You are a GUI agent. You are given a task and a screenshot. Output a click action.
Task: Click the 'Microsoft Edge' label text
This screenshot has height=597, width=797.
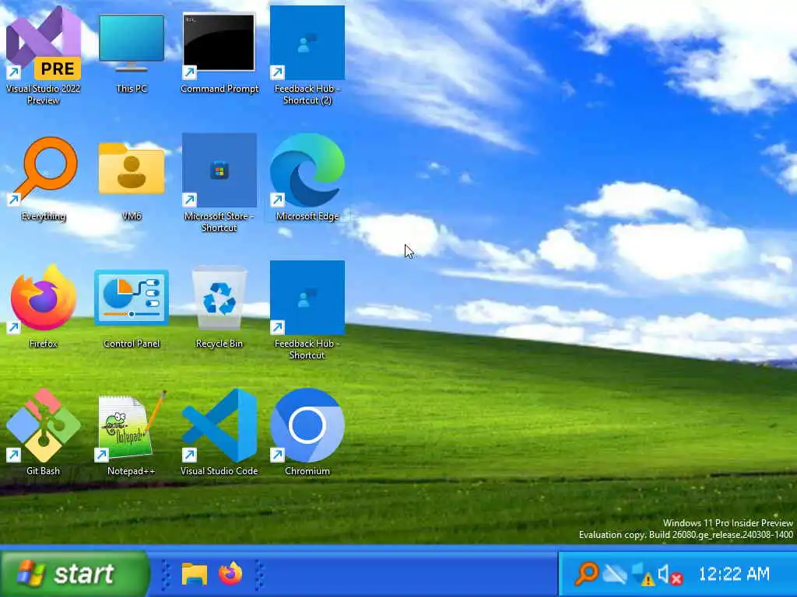307,216
